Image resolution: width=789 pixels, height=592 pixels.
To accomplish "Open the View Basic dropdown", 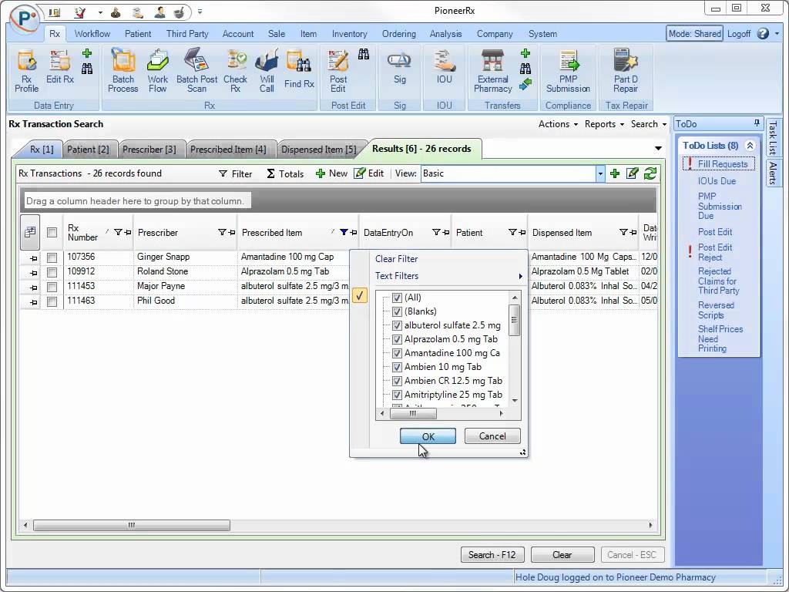I will click(600, 173).
